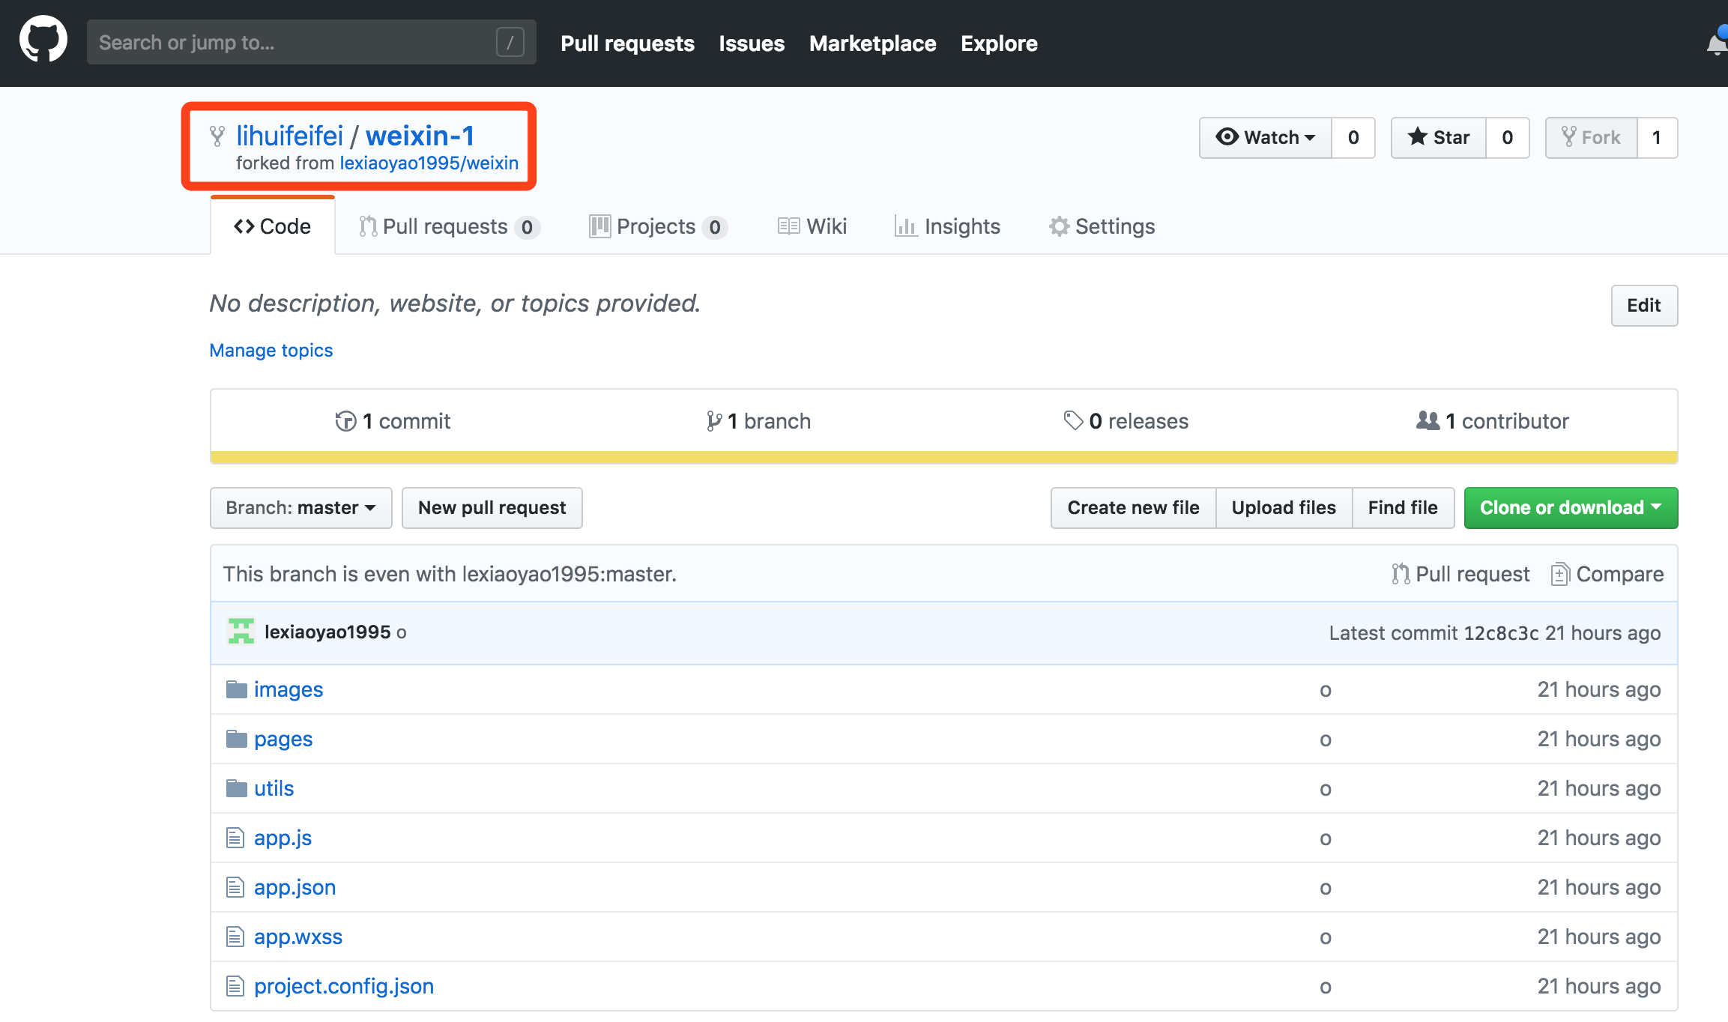Open Explore in top navigation
The height and width of the screenshot is (1022, 1728).
tap(999, 43)
